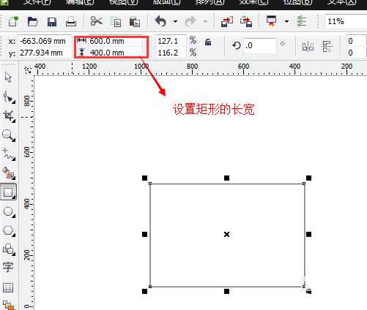Viewport: 367px width, 310px height.
Task: Save the document with the floppy disk icon
Action: pos(52,22)
